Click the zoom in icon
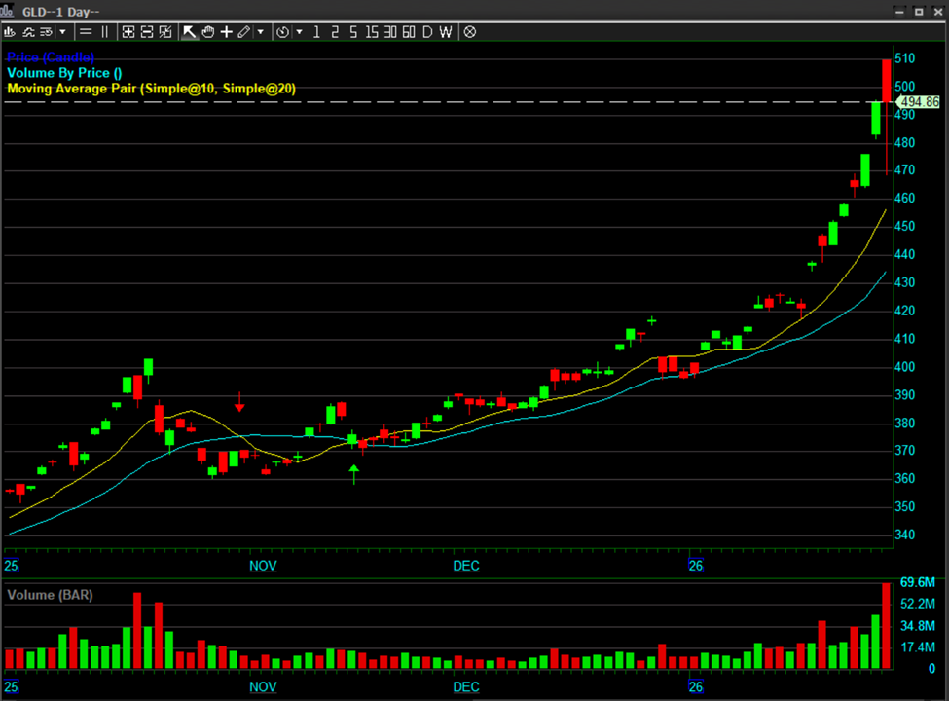 tap(128, 32)
